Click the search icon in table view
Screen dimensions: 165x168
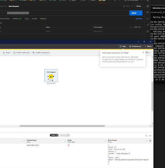(x=146, y=136)
